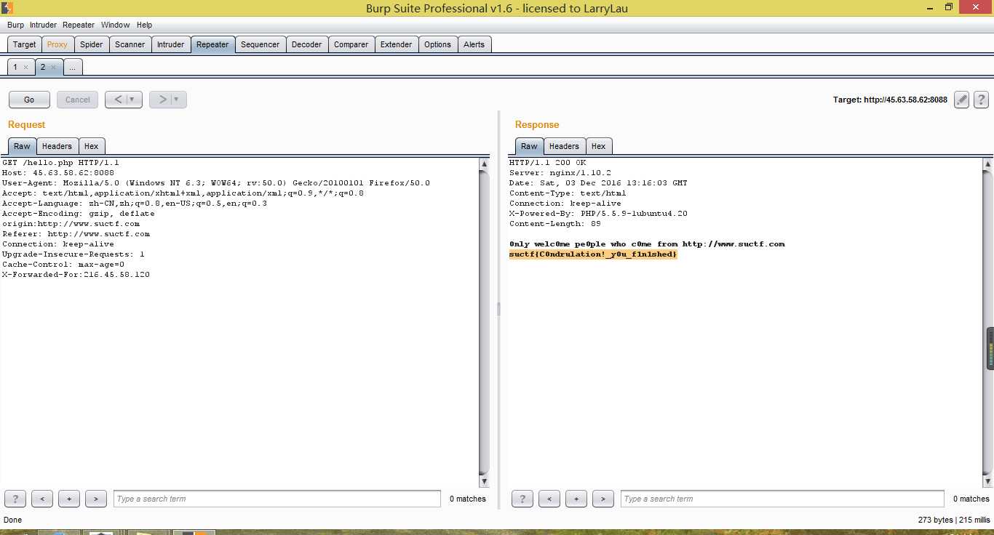The height and width of the screenshot is (535, 994).
Task: Click the 'GET /hello.php HTTP/1.1' line
Action: [60, 163]
